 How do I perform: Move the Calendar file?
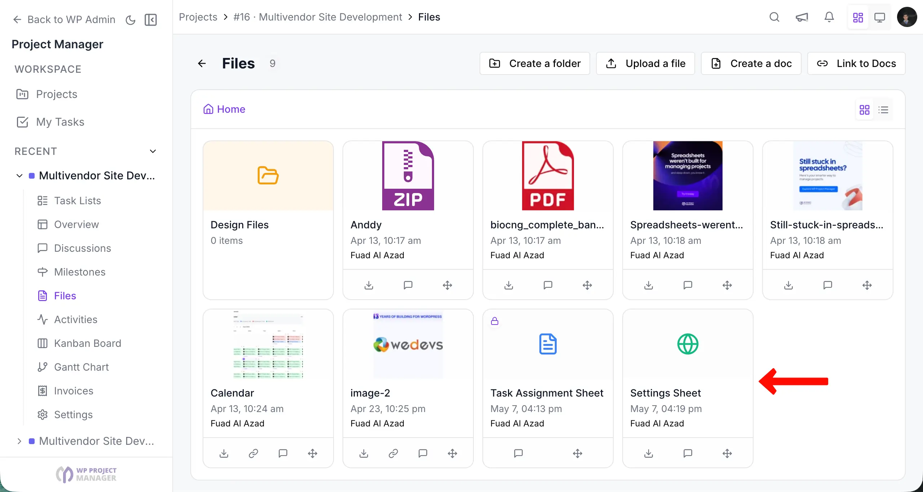point(313,453)
